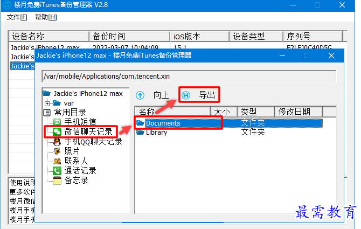
Task: Click the var folder icon in tree
Action: [x=57, y=103]
